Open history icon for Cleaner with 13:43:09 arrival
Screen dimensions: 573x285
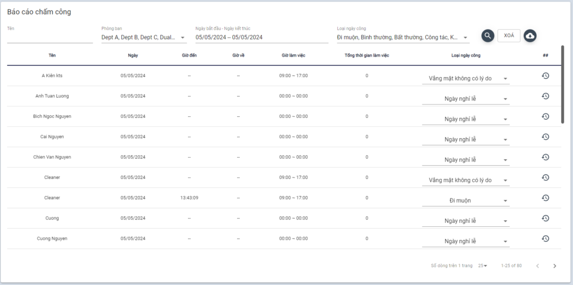[545, 198]
